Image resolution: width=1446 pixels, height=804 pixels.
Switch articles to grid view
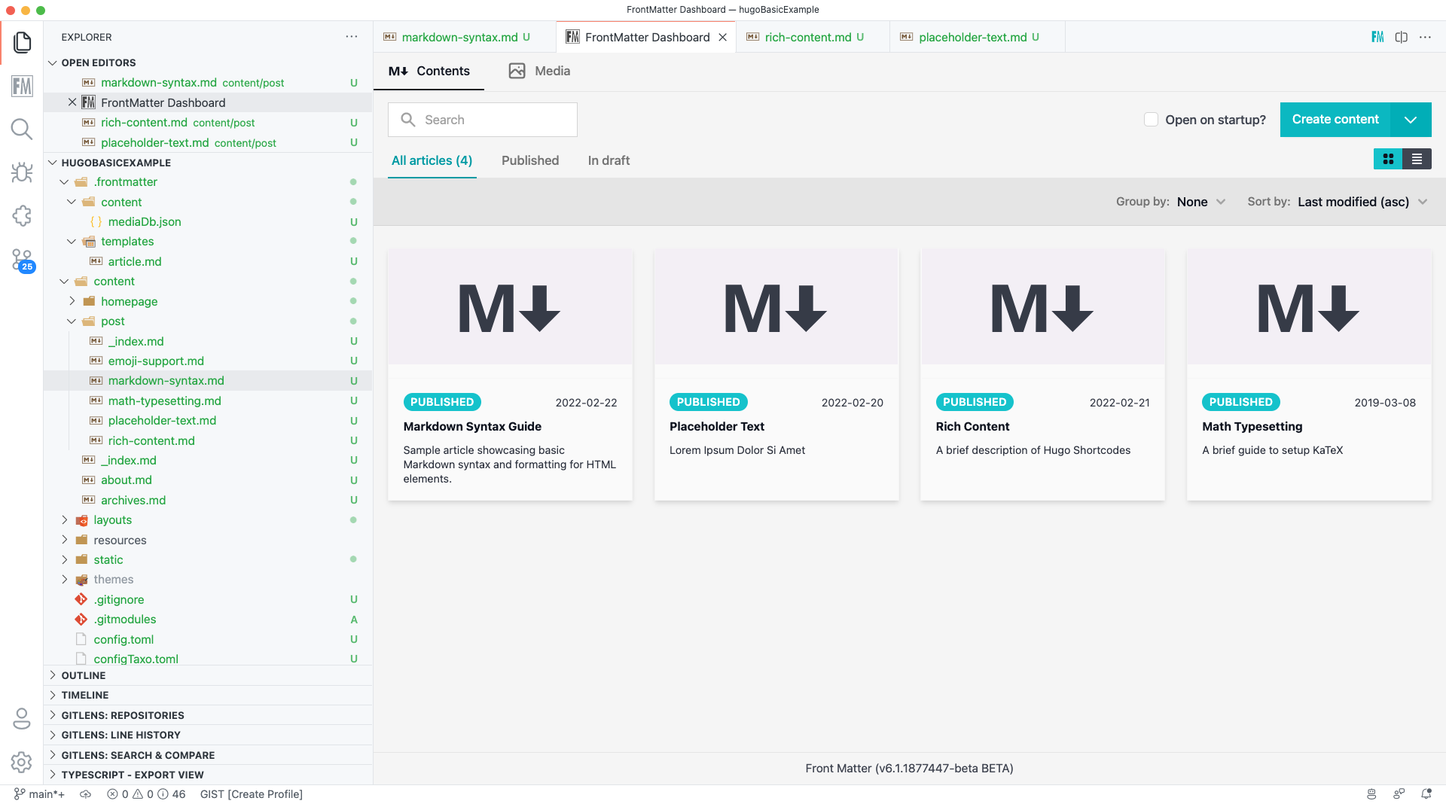[x=1387, y=159]
